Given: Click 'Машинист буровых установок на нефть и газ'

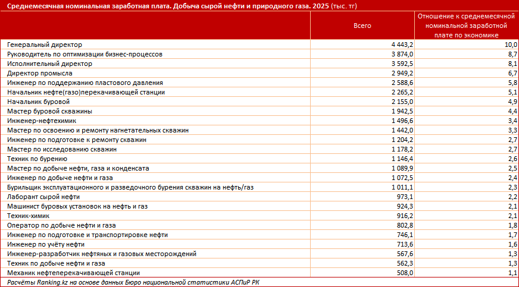Looking at the screenshot, I should 77,206.
